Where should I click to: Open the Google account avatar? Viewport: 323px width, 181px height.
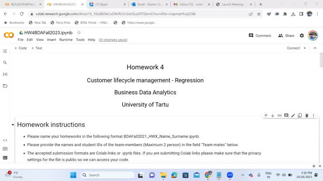313,36
